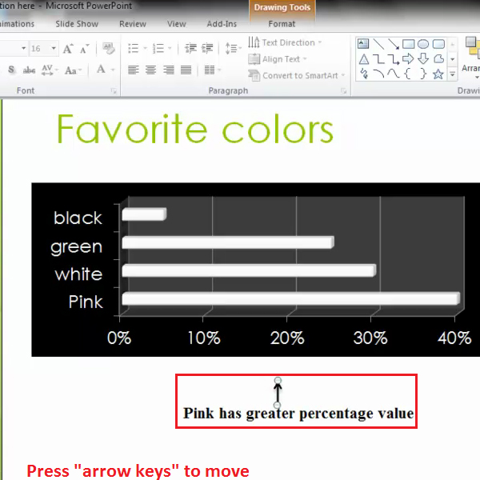Click Increase List Level icon
480x480 pixels.
tap(207, 48)
